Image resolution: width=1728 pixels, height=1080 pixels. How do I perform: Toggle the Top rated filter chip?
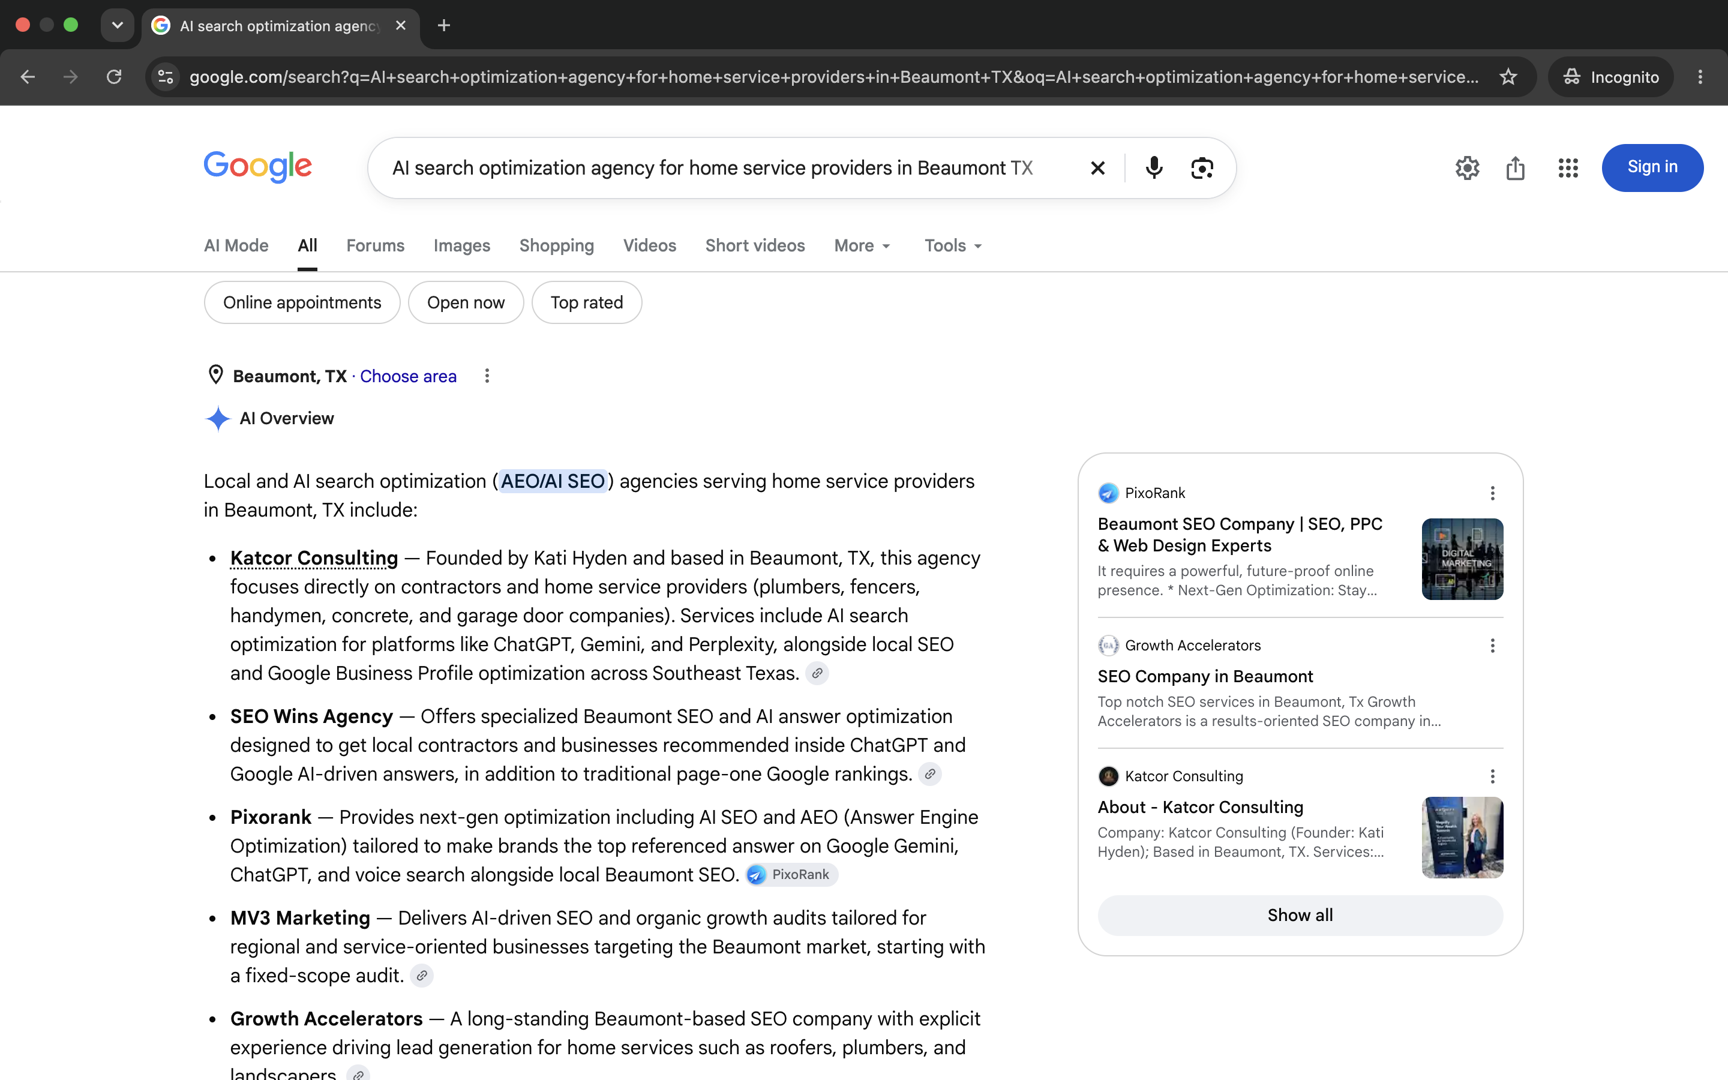tap(587, 303)
